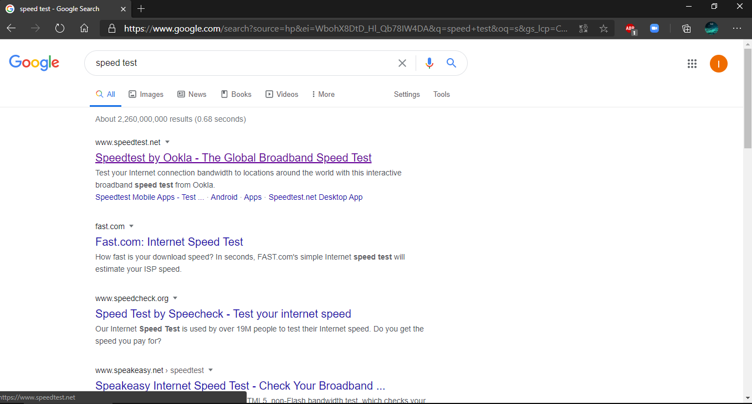
Task: Expand options arrow next to speakeasy.net speedtest
Action: point(211,370)
